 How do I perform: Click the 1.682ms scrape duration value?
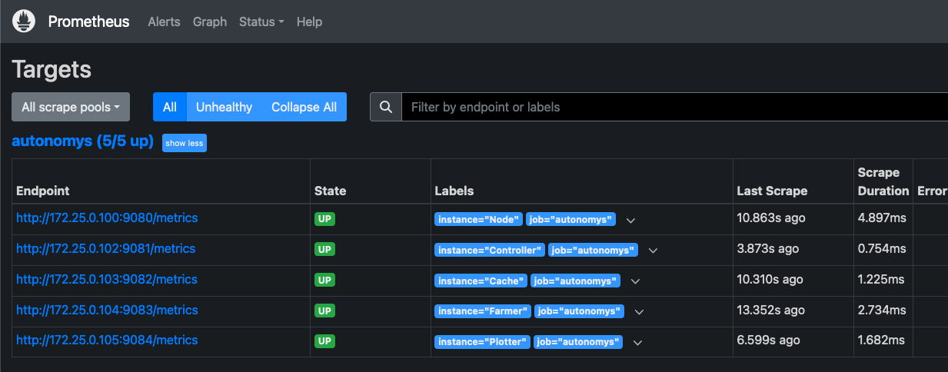pyautogui.click(x=882, y=340)
